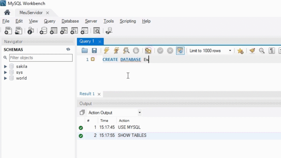Refresh the schemas list icon
The image size is (281, 158).
[x=68, y=49]
